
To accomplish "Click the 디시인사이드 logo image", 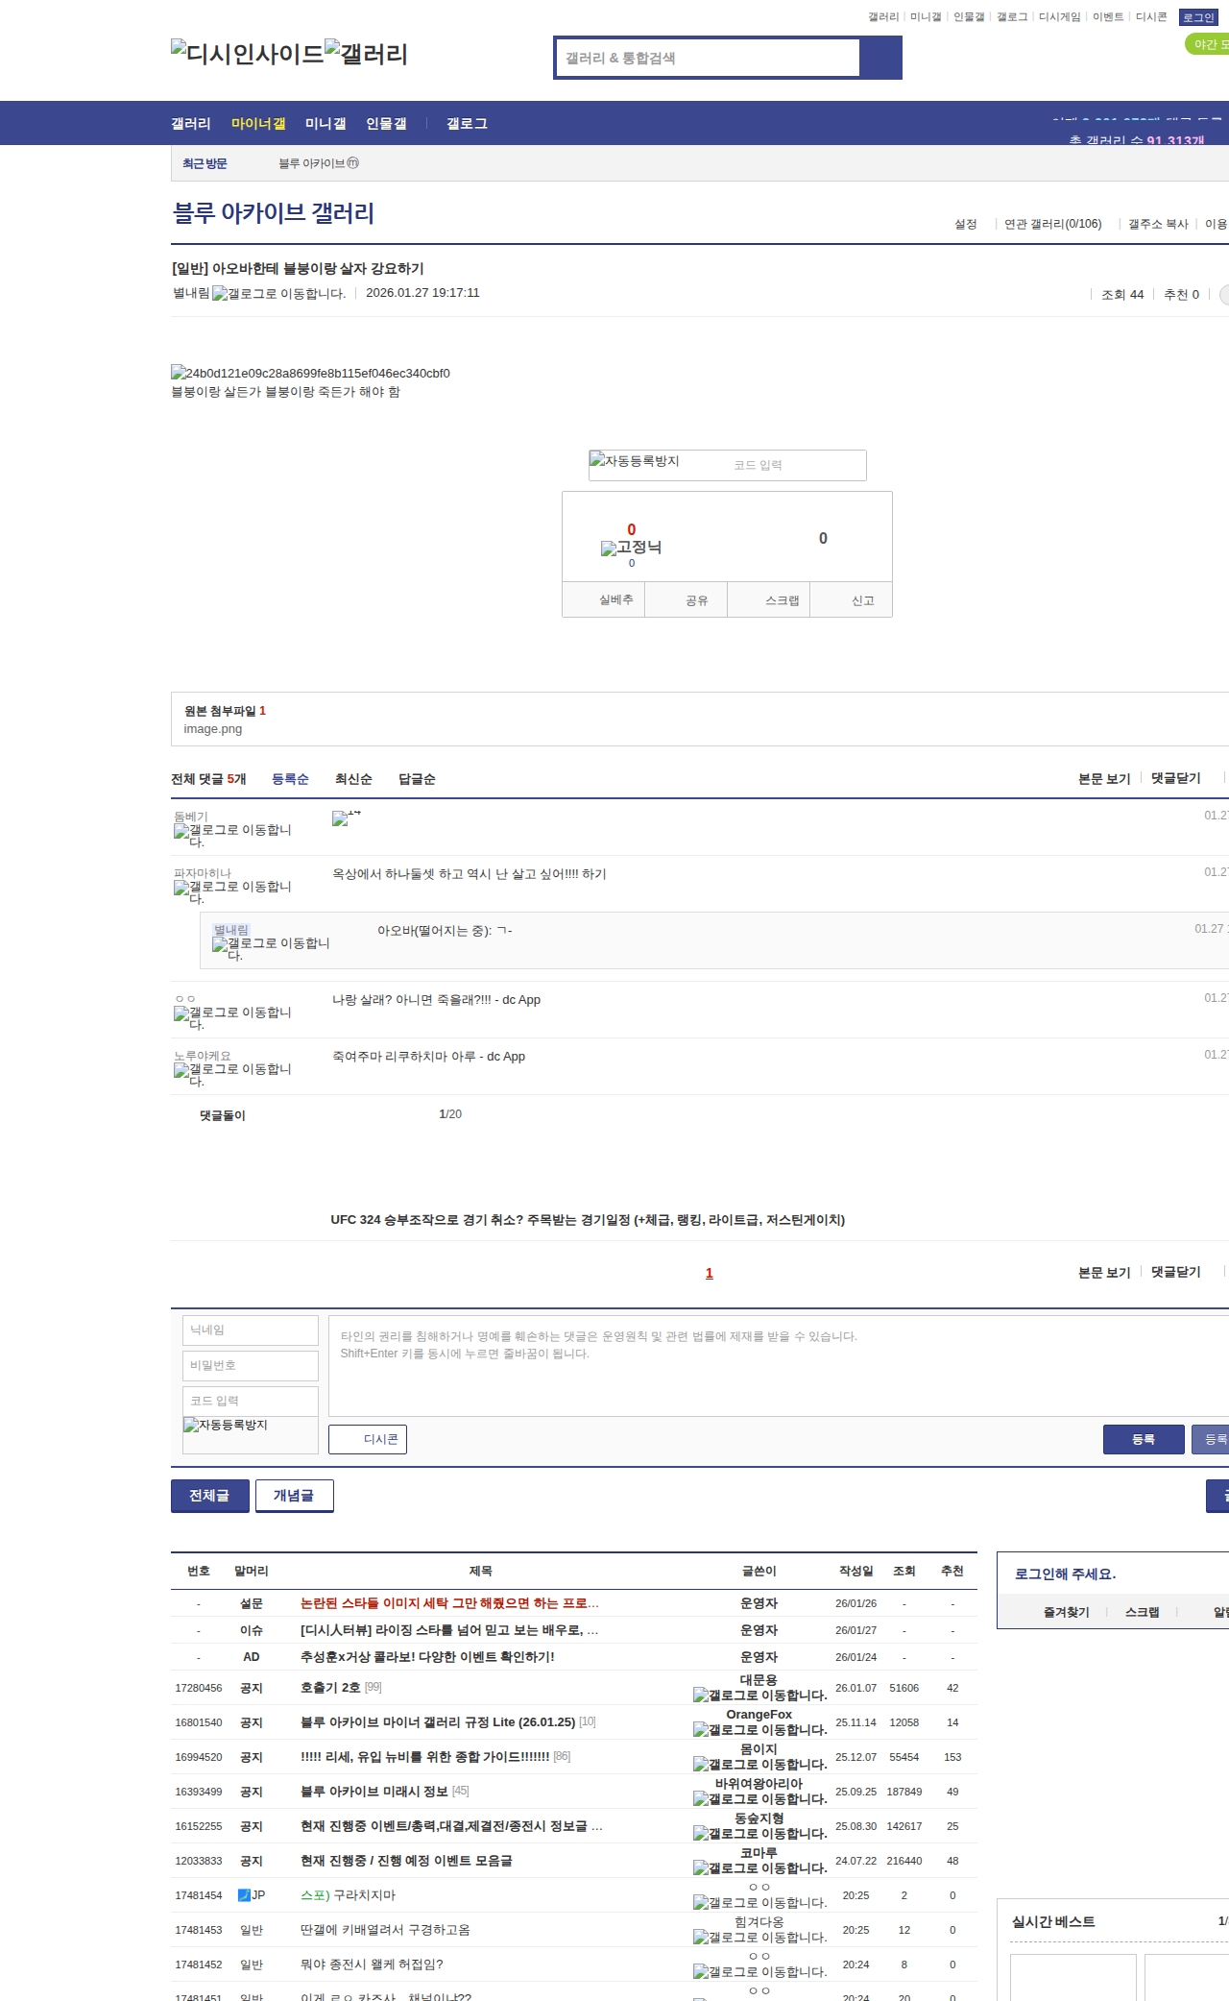I will [x=247, y=54].
